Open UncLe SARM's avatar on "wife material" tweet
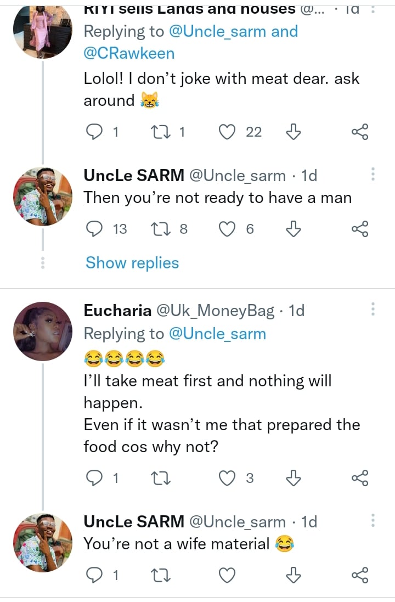This screenshot has width=395, height=602. [x=43, y=542]
